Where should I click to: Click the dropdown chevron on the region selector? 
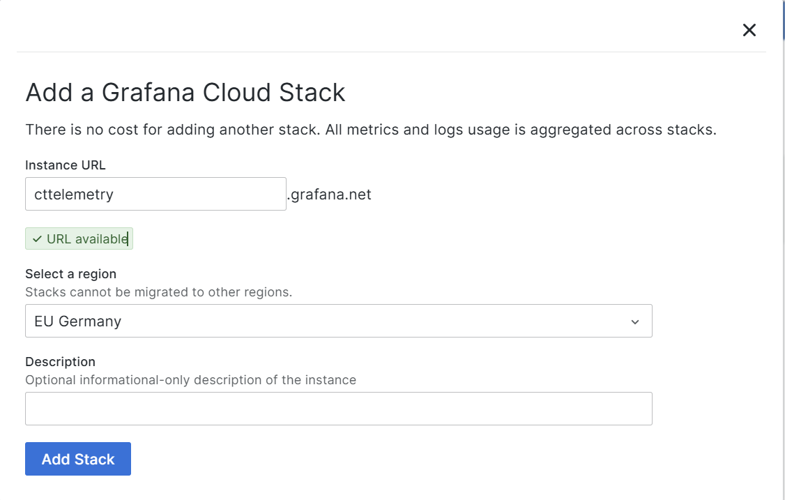click(x=634, y=321)
